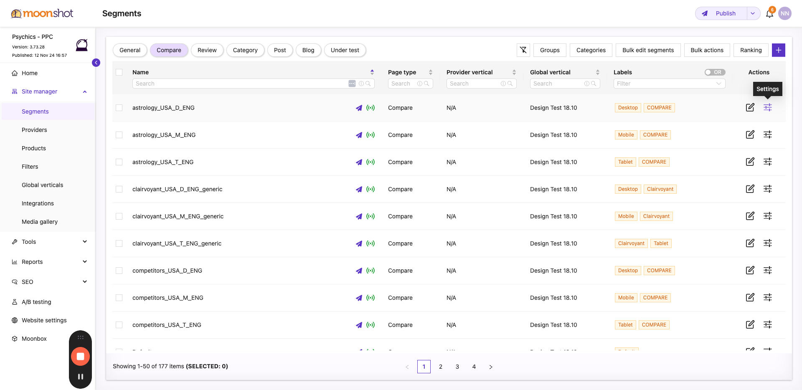Switch to the Blog tab
Screen dimensions: 802x390
point(308,50)
